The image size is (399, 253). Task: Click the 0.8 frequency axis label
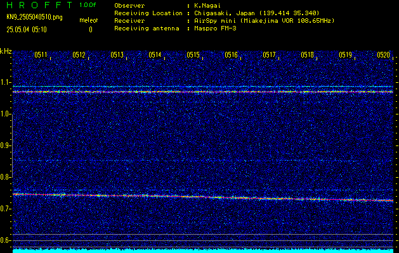pyautogui.click(x=5, y=177)
